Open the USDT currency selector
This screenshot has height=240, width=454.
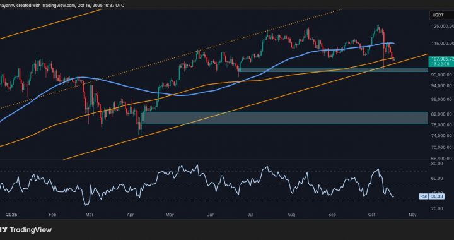[x=441, y=15]
